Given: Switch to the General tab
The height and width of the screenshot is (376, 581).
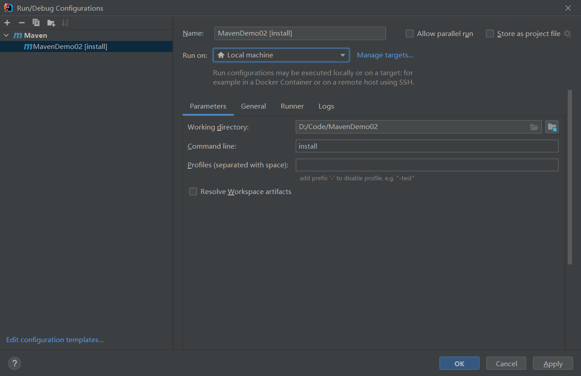Looking at the screenshot, I should (x=253, y=106).
